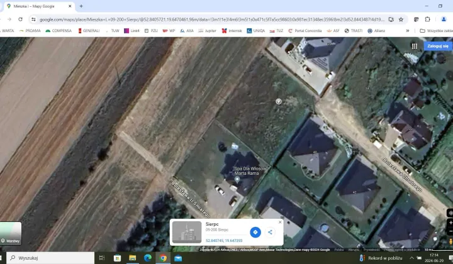The height and width of the screenshot is (264, 453).
Task: Open a new browser tab
Action: (x=81, y=6)
